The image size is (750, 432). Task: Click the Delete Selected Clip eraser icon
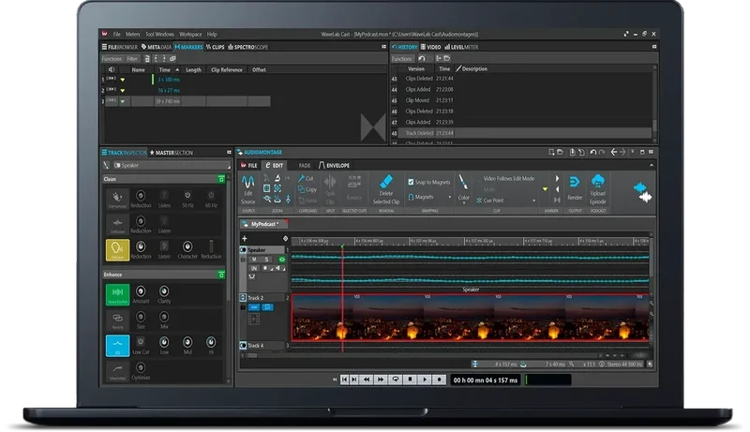(x=386, y=182)
